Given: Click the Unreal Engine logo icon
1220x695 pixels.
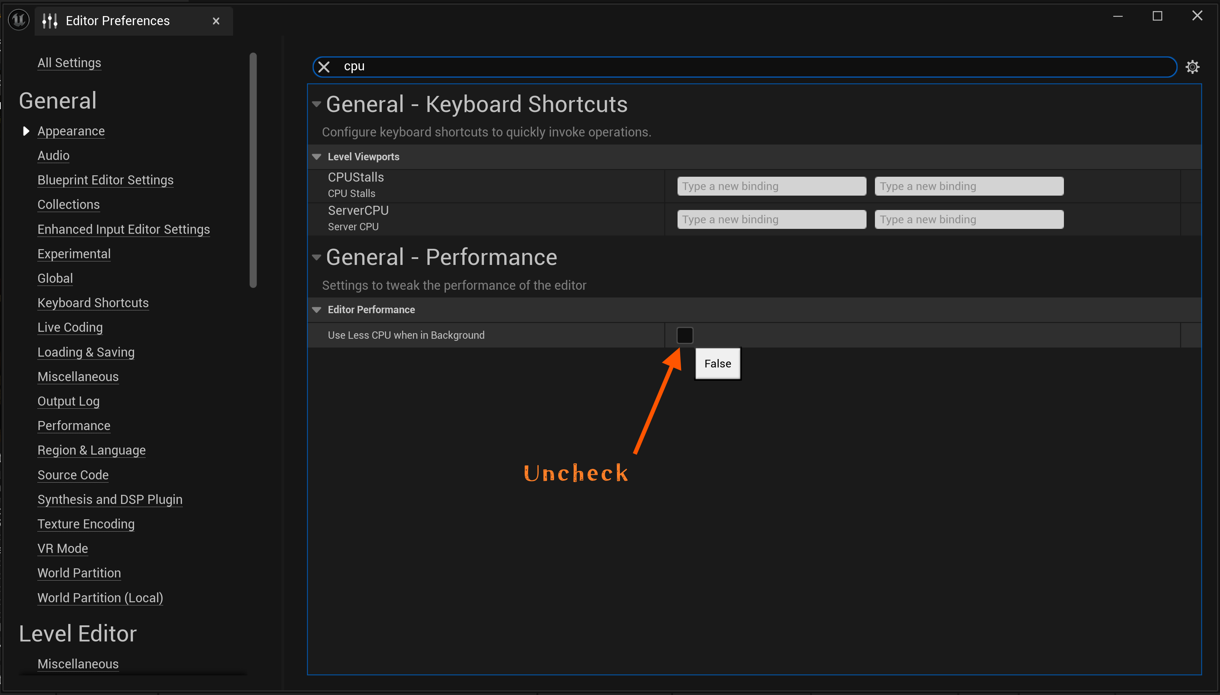Looking at the screenshot, I should pyautogui.click(x=19, y=20).
